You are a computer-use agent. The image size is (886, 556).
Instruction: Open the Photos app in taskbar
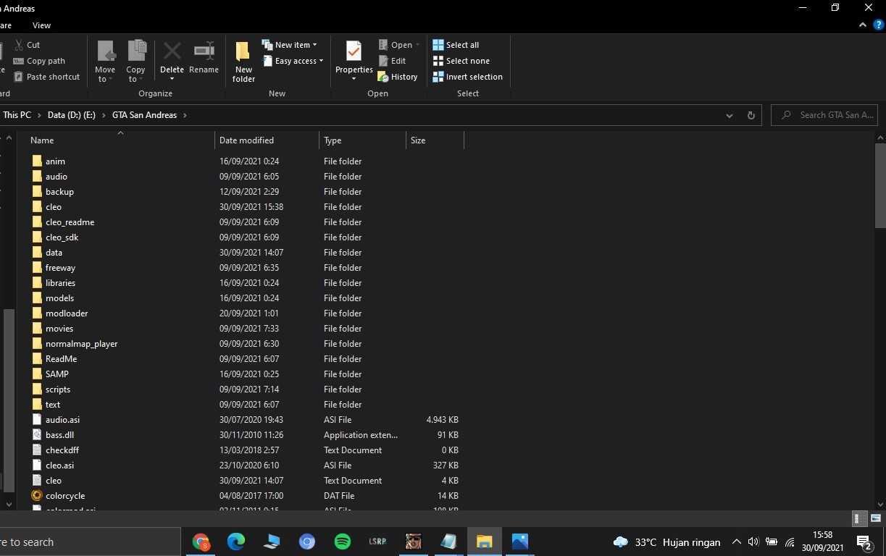[x=519, y=542]
